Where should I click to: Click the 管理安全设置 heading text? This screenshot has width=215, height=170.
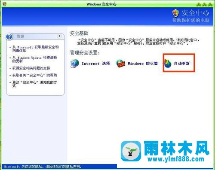point(85,53)
